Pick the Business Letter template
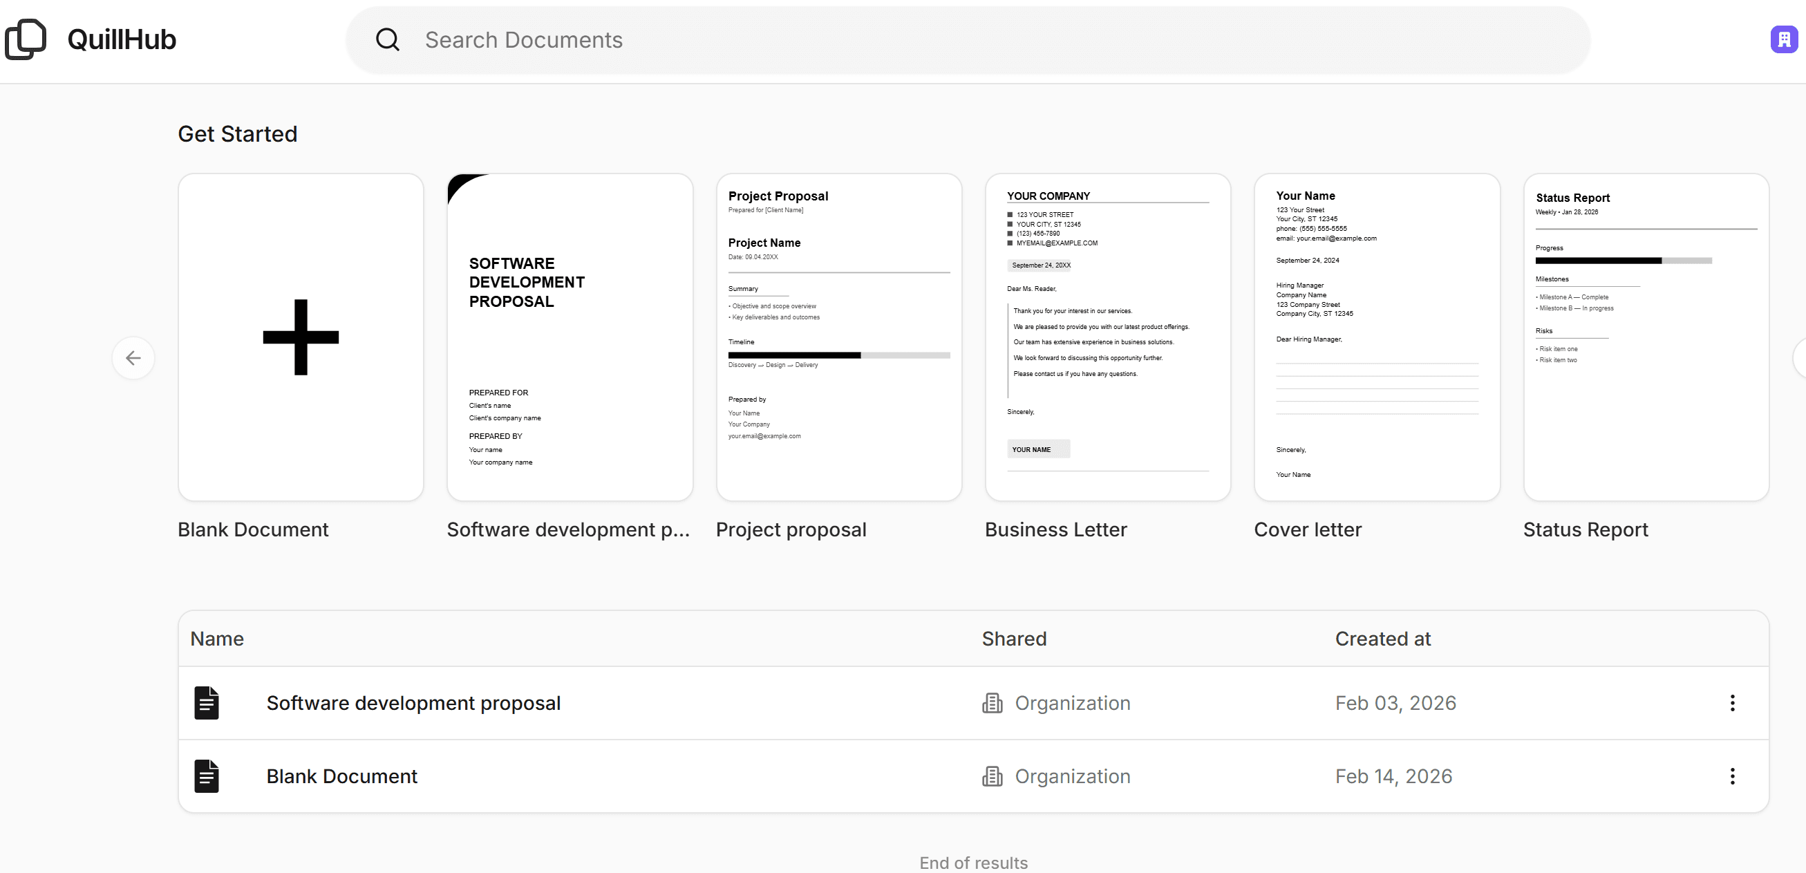Image resolution: width=1806 pixels, height=873 pixels. click(x=1108, y=337)
